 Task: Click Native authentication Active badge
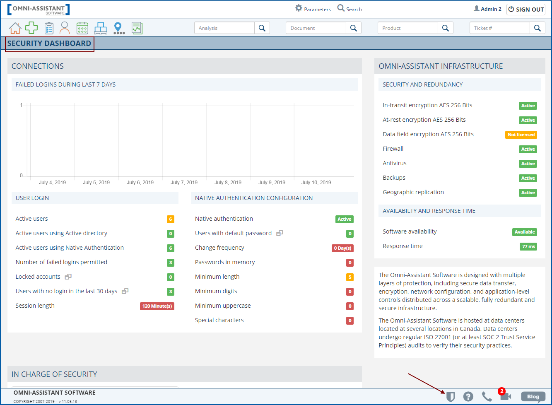pos(345,219)
